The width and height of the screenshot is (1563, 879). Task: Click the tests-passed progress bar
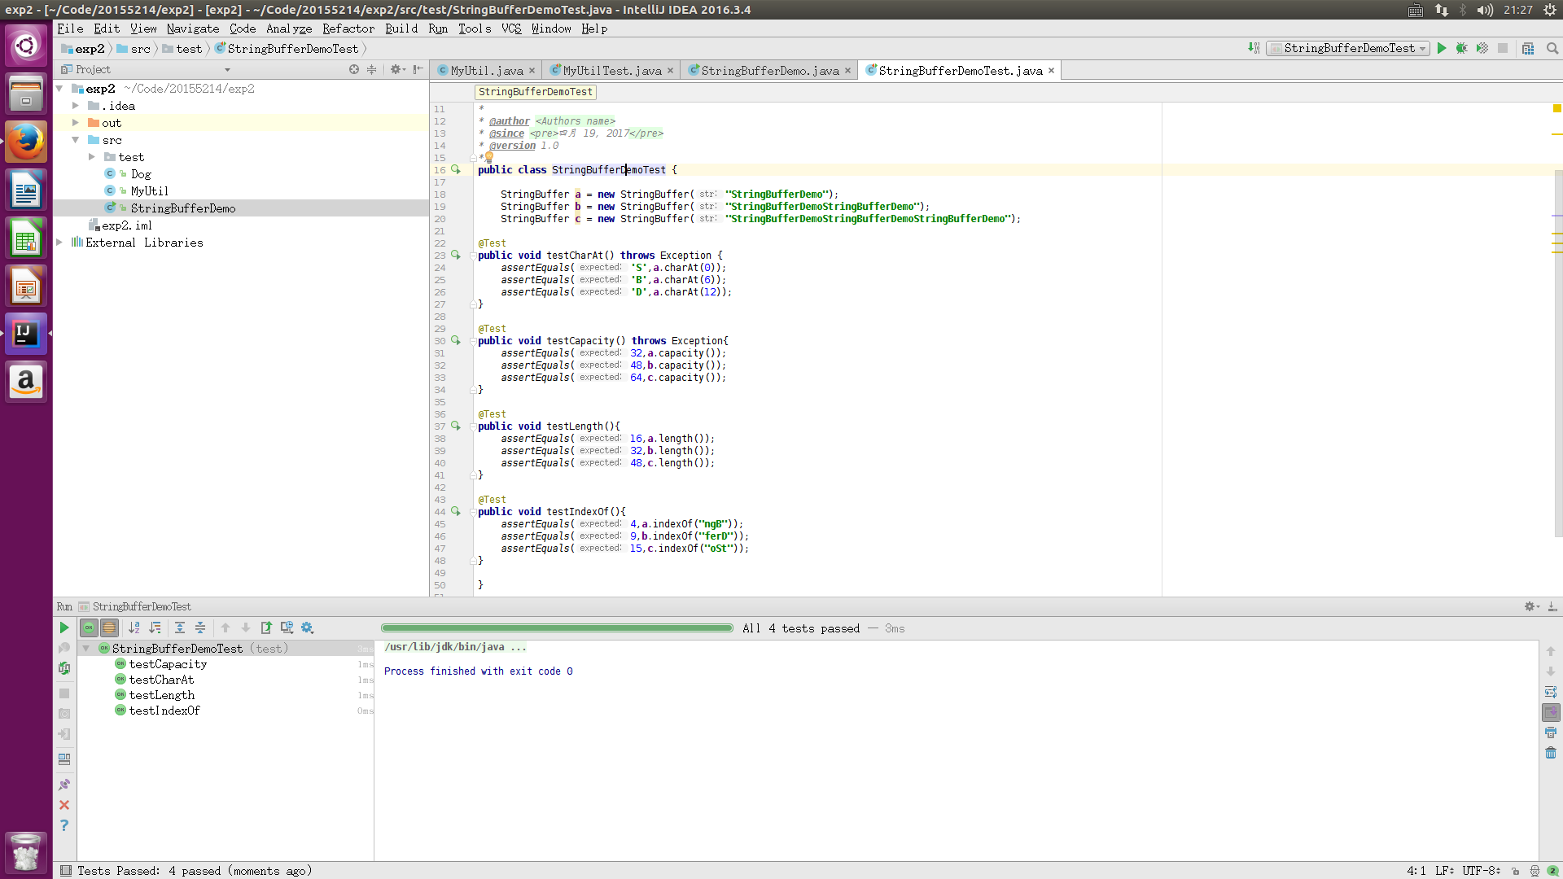(x=557, y=628)
